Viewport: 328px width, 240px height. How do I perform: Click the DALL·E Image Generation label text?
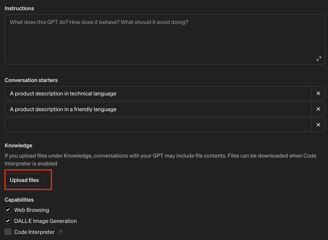point(45,221)
